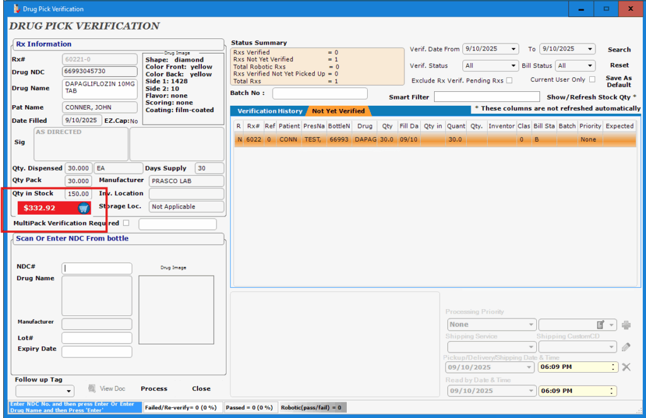
Task: Click the pencil edit icon beside Shipping CustomCD
Action: pos(626,347)
